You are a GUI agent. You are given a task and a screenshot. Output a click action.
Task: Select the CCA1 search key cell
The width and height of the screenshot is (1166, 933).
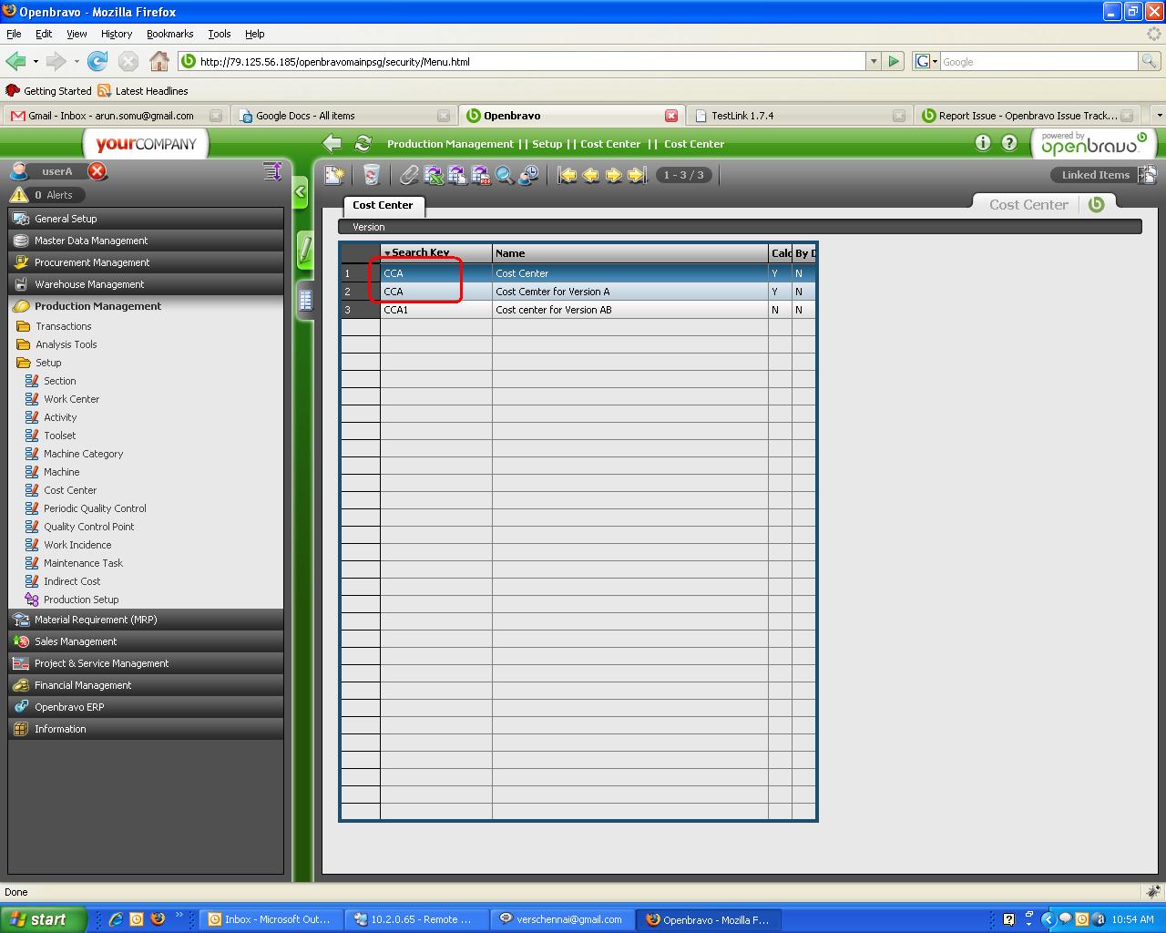pos(435,310)
